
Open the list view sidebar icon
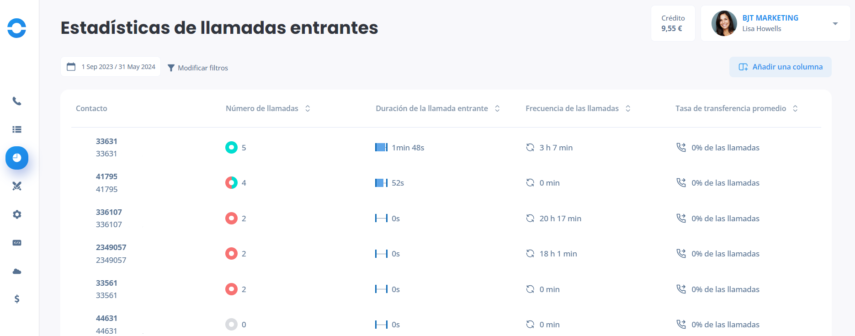point(17,129)
